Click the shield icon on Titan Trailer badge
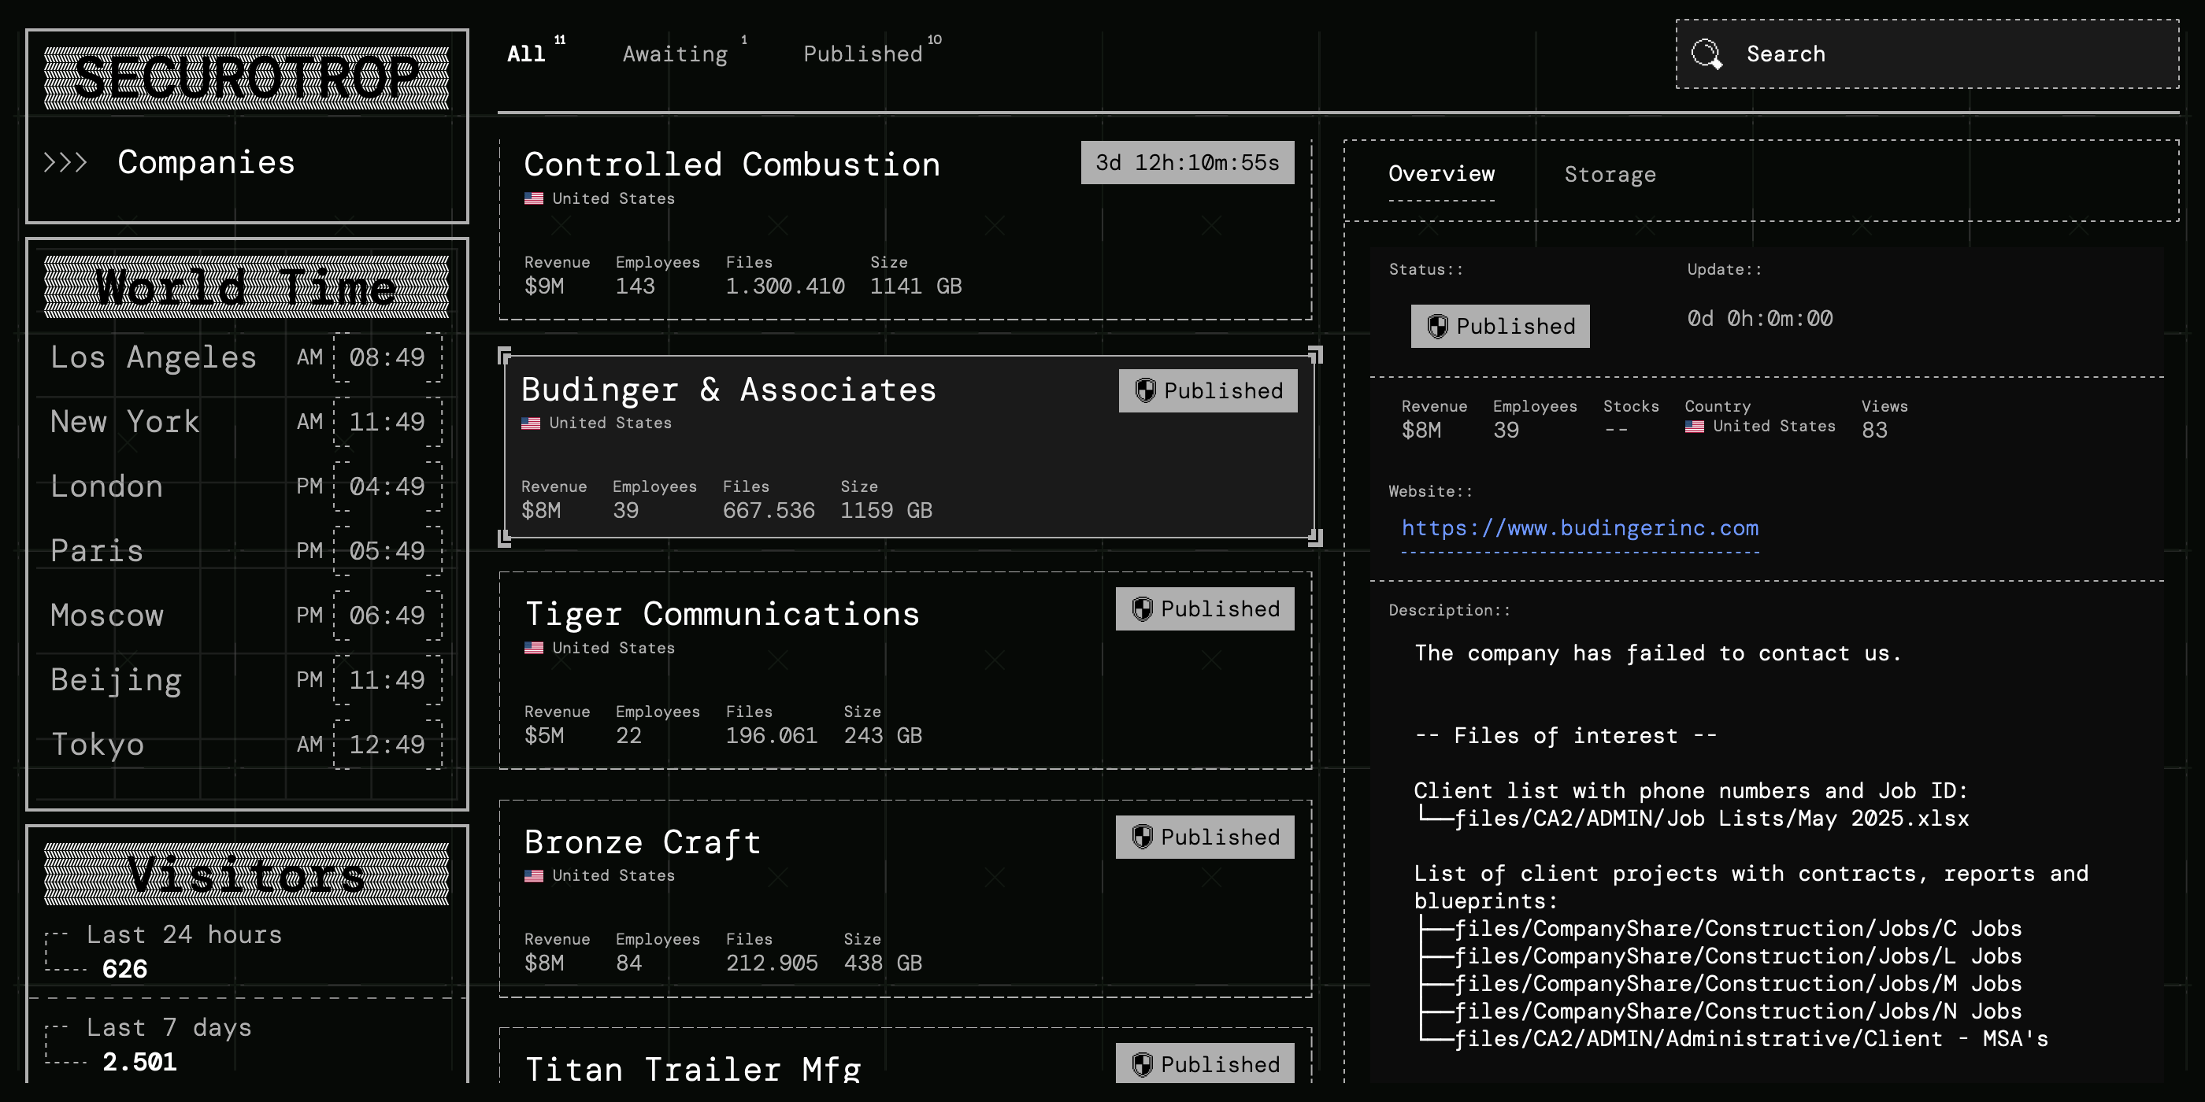 click(1142, 1064)
